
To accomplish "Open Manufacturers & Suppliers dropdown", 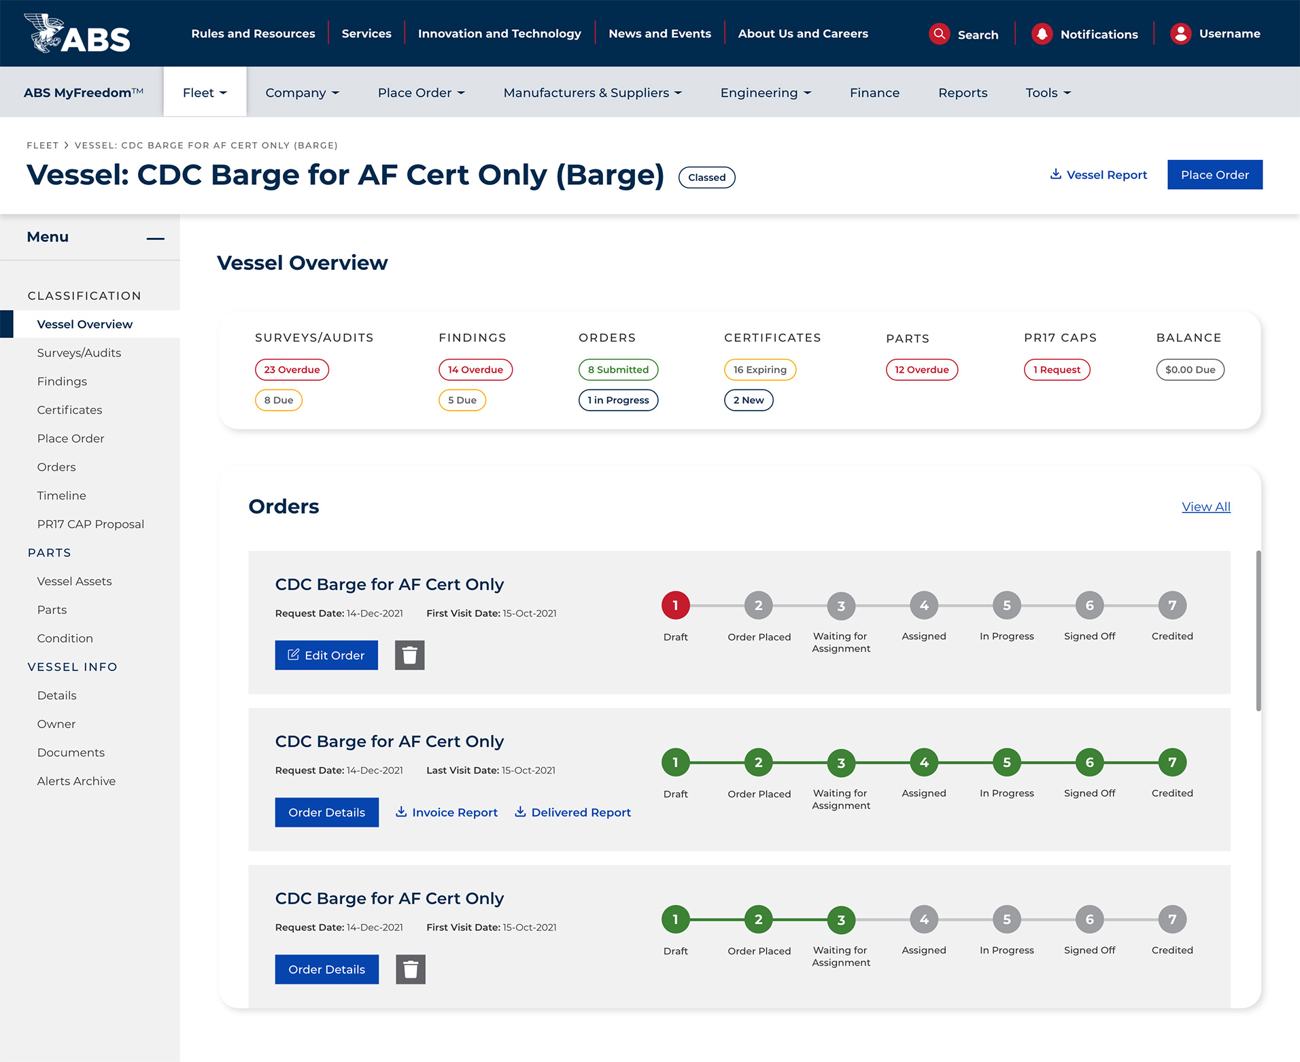I will click(x=592, y=92).
